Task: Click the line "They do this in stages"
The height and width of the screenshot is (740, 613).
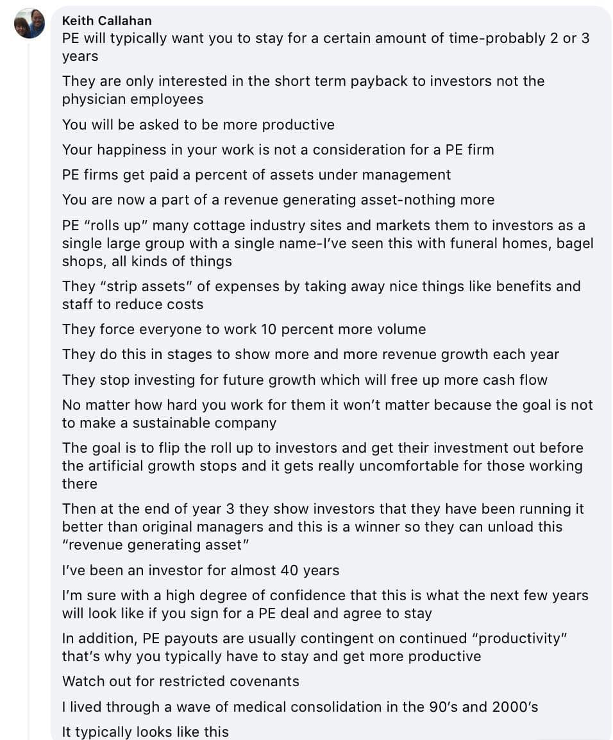Action: [310, 354]
